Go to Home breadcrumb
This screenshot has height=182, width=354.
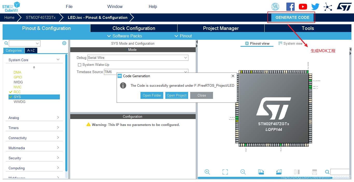9,18
